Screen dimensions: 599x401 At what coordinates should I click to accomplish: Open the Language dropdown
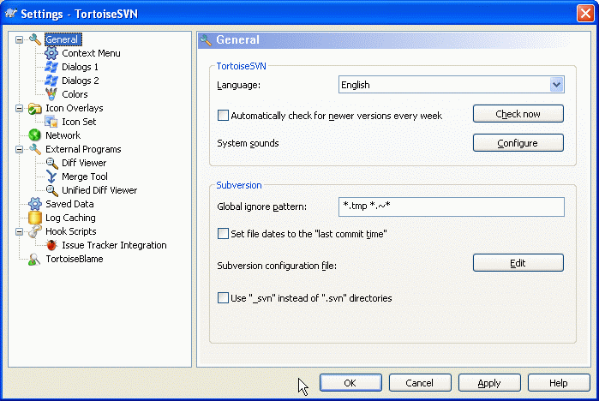click(x=556, y=85)
